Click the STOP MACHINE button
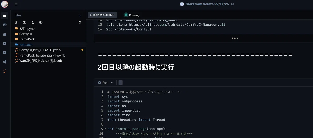Image resolution: width=313 pixels, height=138 pixels. pyautogui.click(x=102, y=15)
